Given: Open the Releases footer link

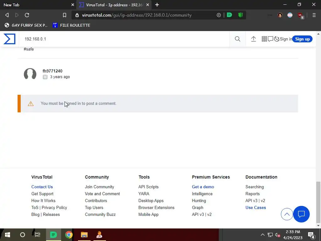Looking at the screenshot, I should [51, 214].
